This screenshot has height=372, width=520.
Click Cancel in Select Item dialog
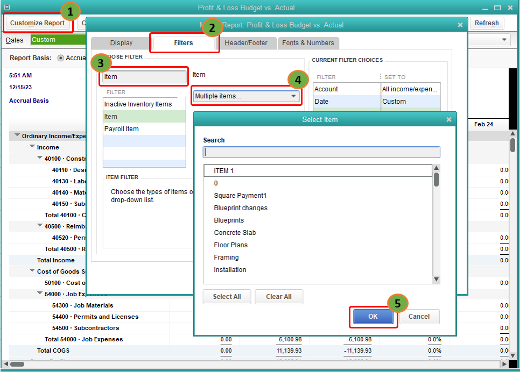pyautogui.click(x=419, y=316)
